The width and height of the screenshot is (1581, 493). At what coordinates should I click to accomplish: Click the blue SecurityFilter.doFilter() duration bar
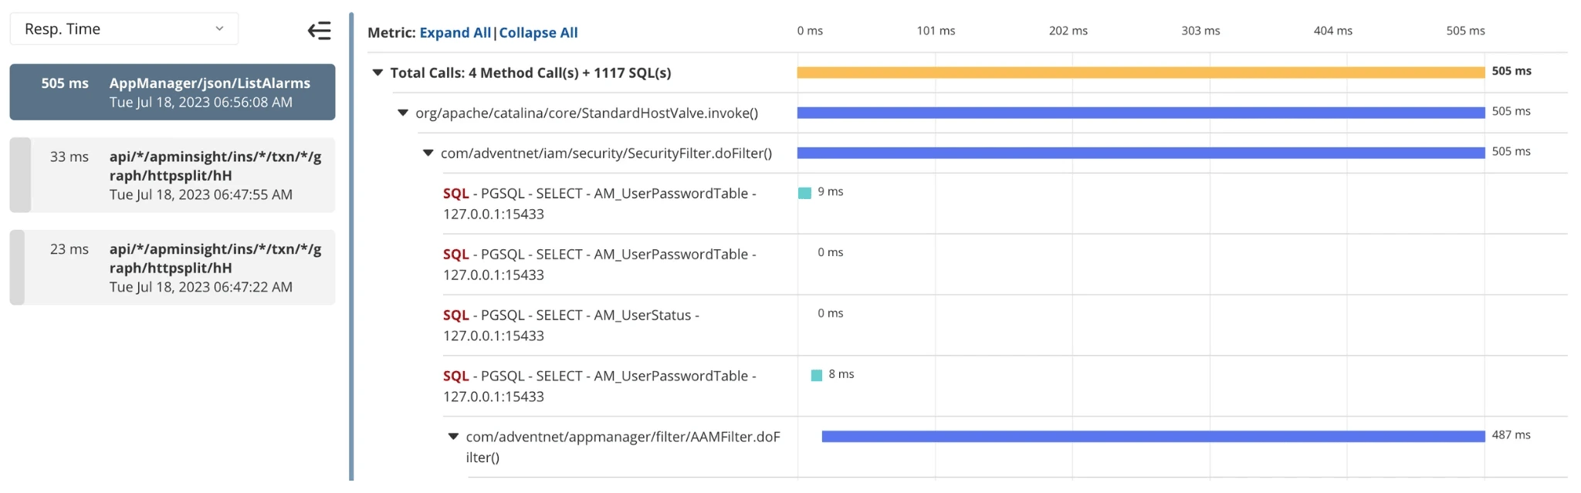(1140, 153)
